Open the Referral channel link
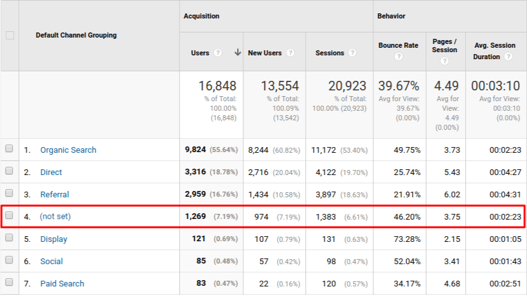Screen dimensions: 527x296 coord(54,195)
